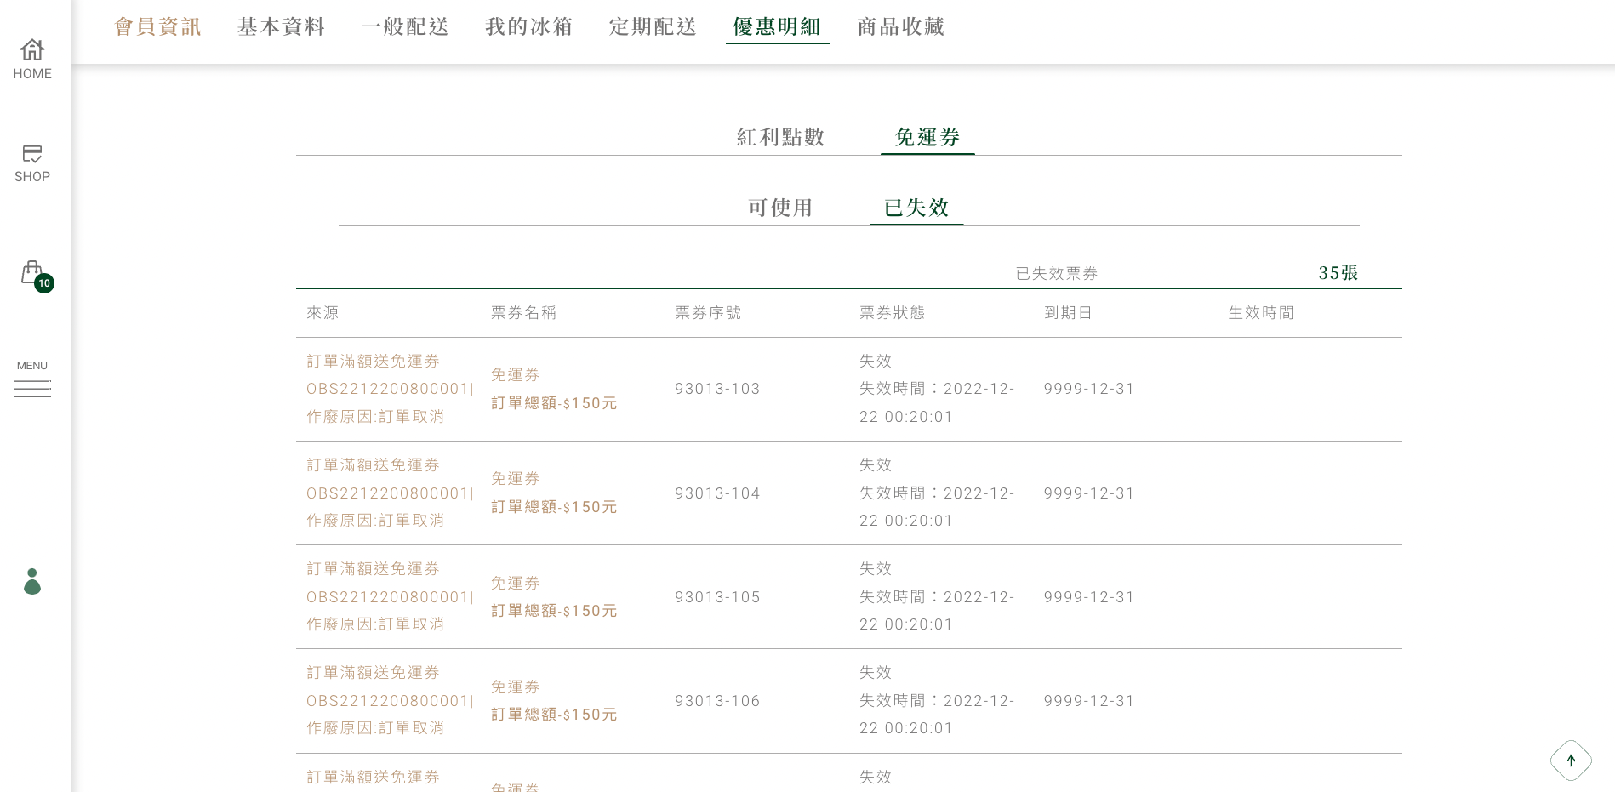Click serial number 93013-103
The width and height of the screenshot is (1615, 792).
pyautogui.click(x=717, y=389)
